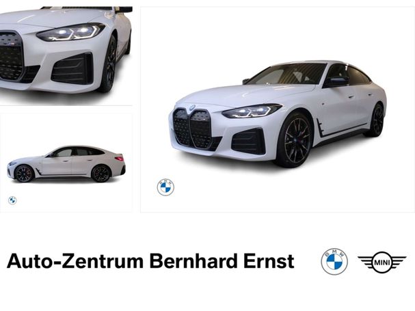Select the BMW watermark beneath the large car photo
Screen dimensions: 415x311
click(x=165, y=187)
